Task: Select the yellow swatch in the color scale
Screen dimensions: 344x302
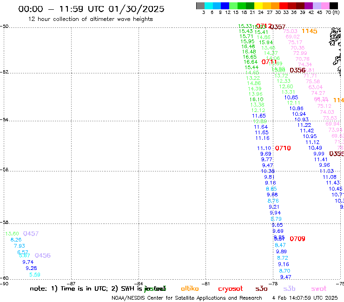Action: tap(258, 6)
